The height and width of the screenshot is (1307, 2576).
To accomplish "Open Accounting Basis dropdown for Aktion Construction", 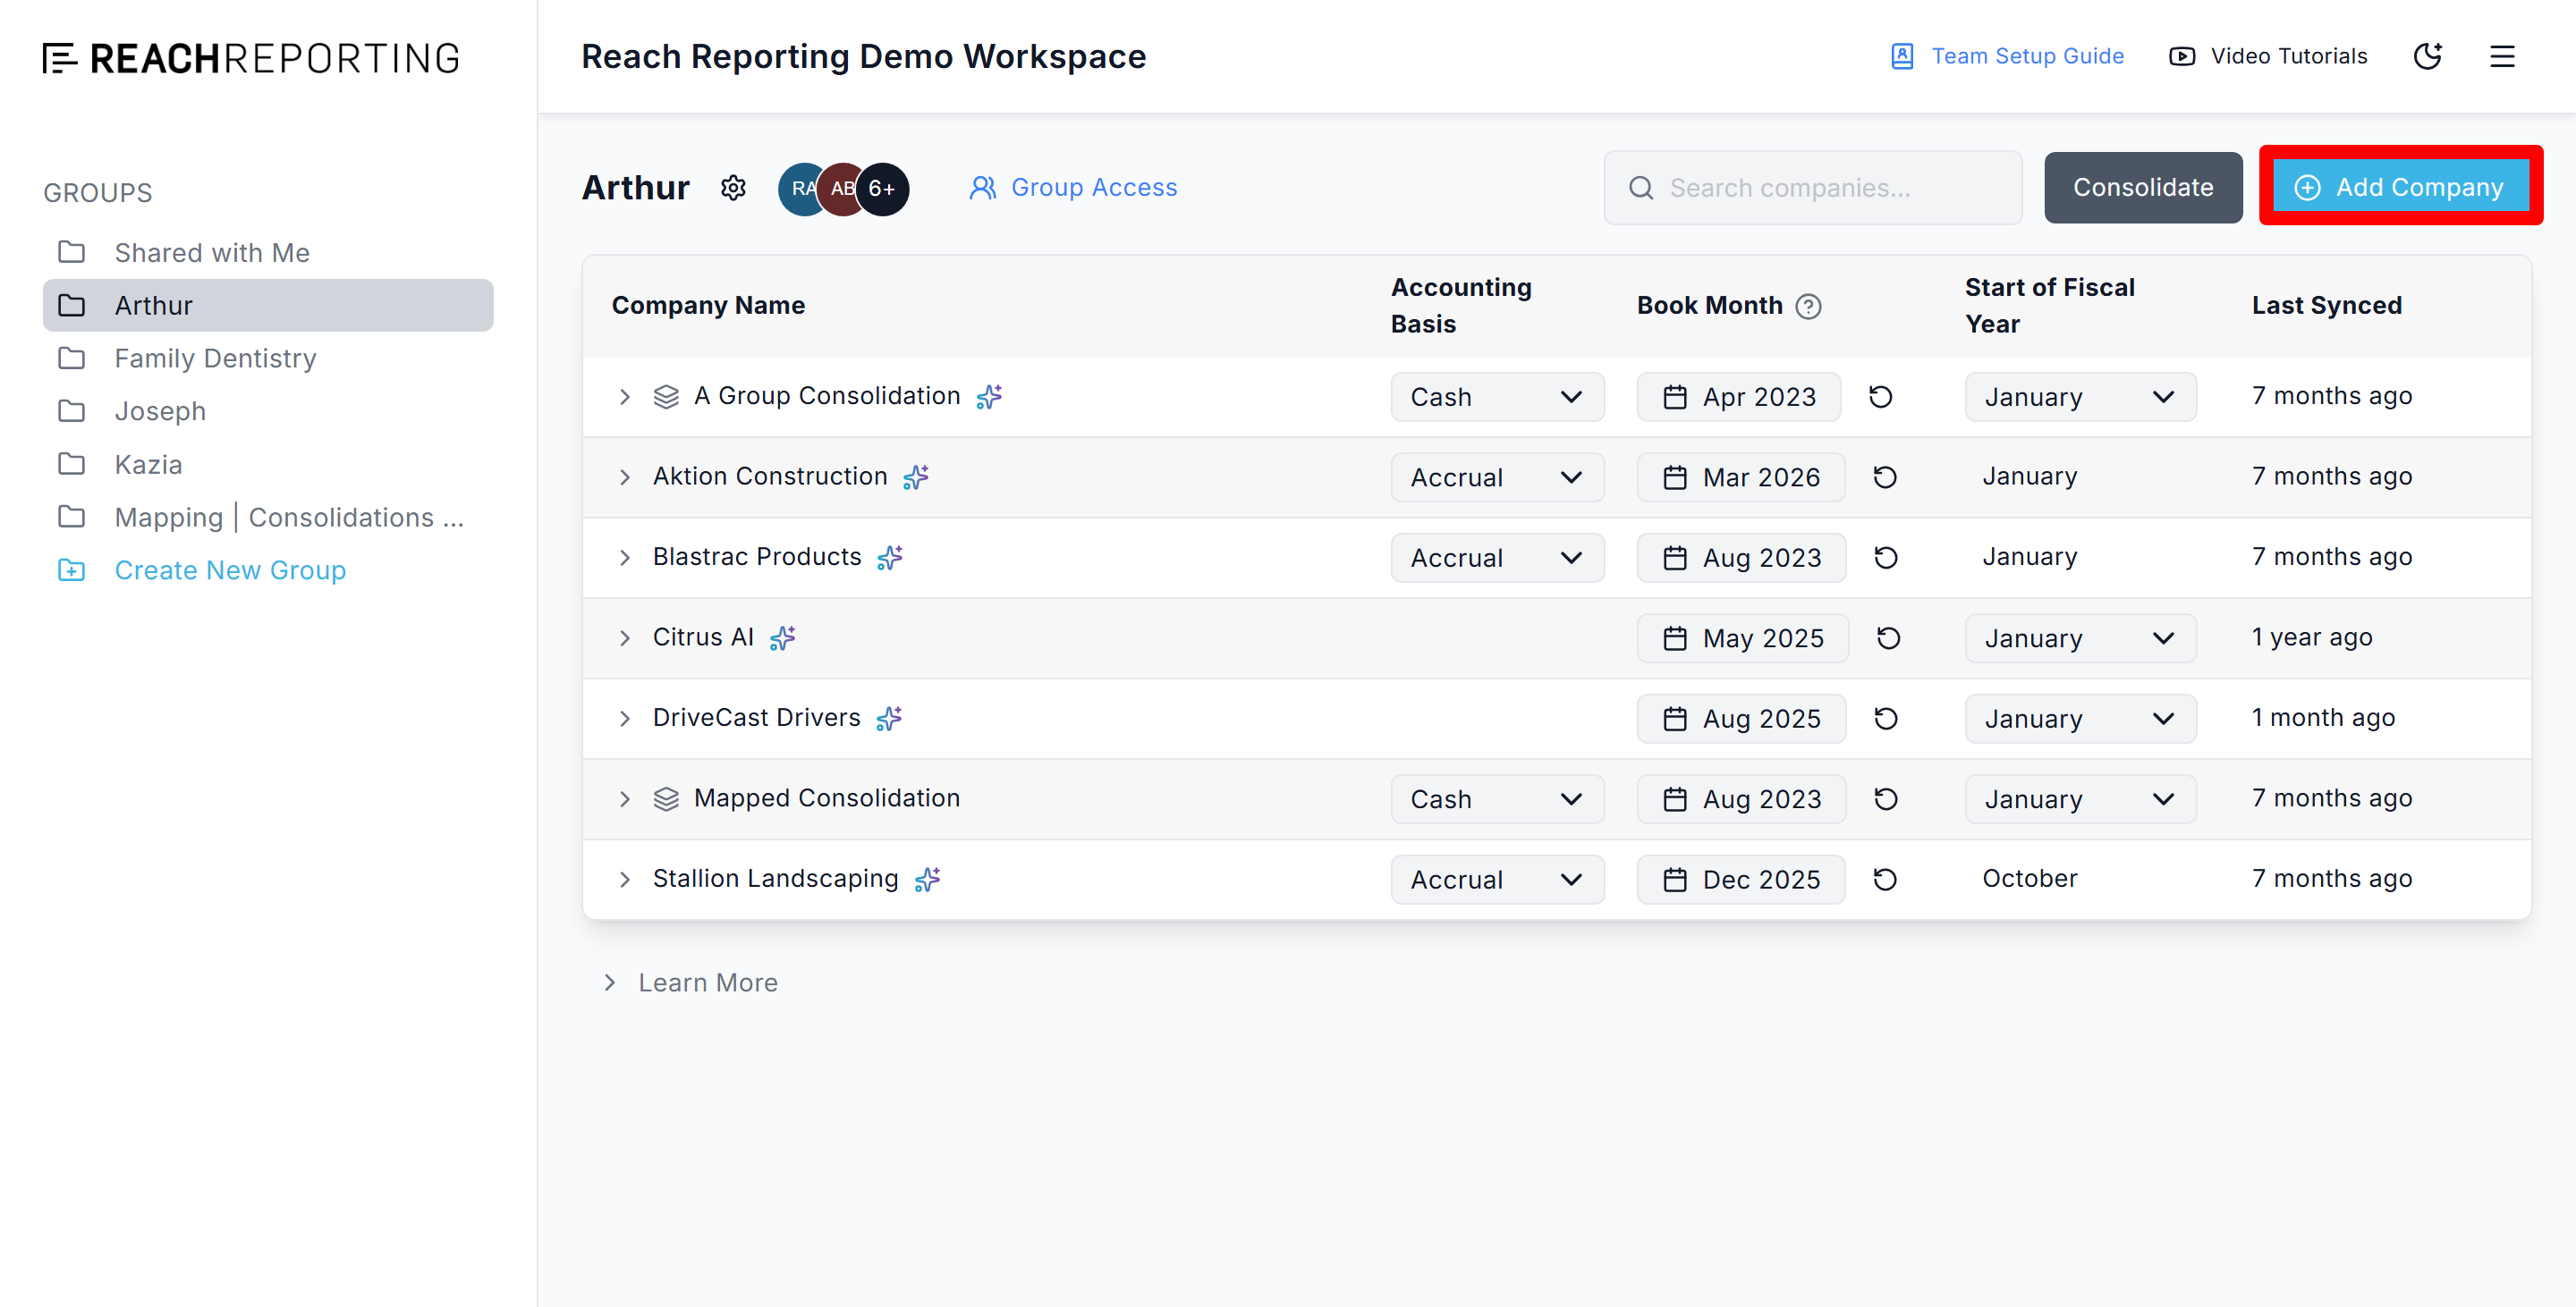I will tap(1496, 477).
